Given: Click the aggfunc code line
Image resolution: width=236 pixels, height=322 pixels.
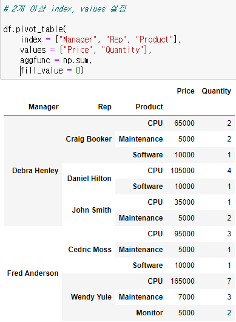Looking at the screenshot, I should coord(56,60).
